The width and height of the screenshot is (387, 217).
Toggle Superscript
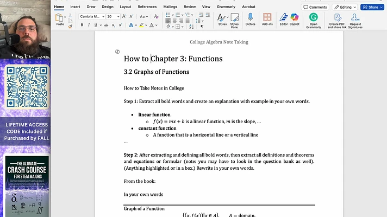pyautogui.click(x=121, y=25)
